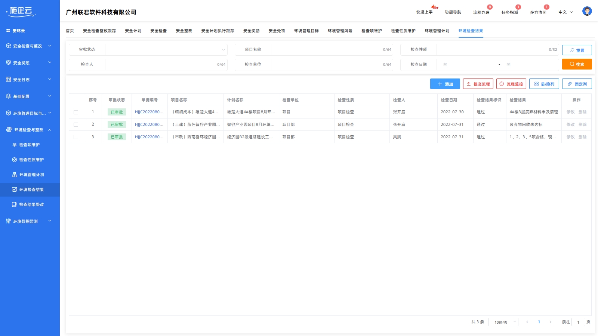Screen dimensions: 598x336
Task: Open the first row's HJJC2022080 link
Action: 149,112
